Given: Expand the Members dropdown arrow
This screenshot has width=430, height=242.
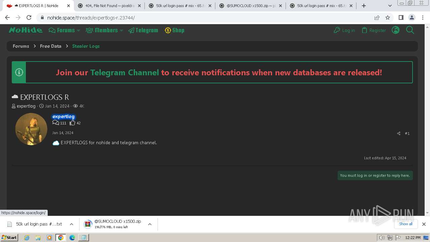Looking at the screenshot, I should coord(121,31).
